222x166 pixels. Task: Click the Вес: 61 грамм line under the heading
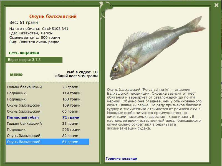(24, 22)
